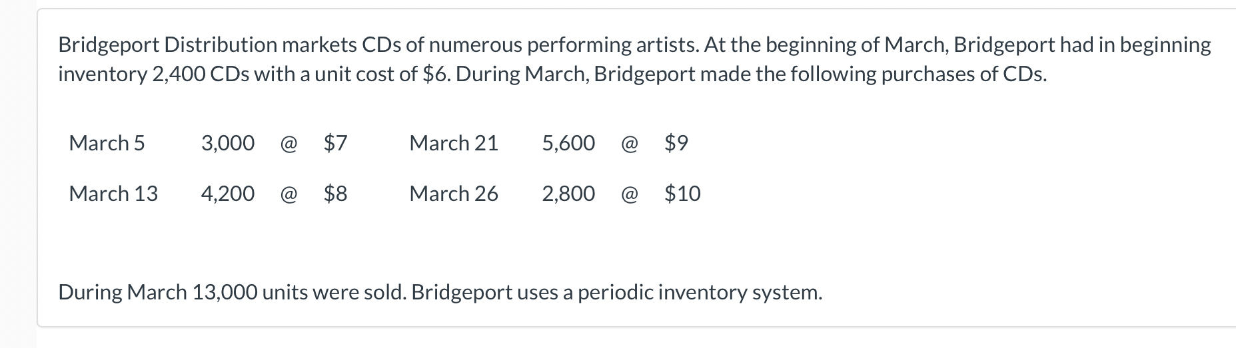Click the $7 unit cost
This screenshot has height=348, width=1236.
335,143
